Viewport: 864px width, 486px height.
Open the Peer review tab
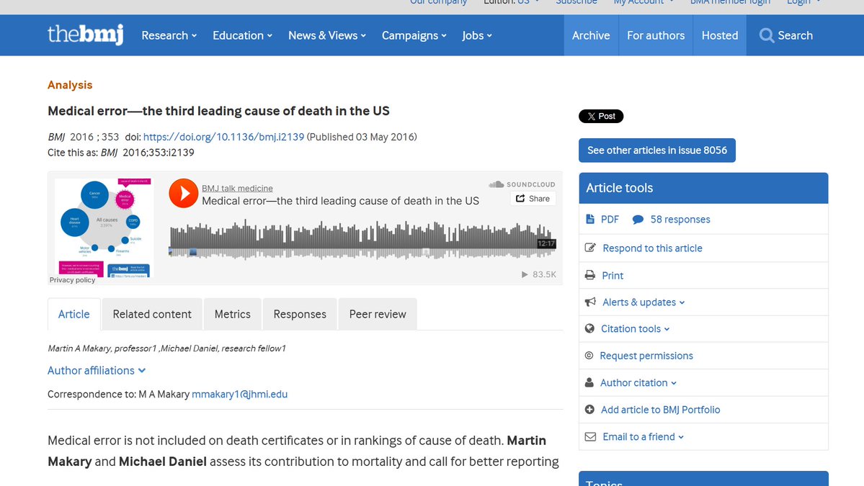click(378, 314)
